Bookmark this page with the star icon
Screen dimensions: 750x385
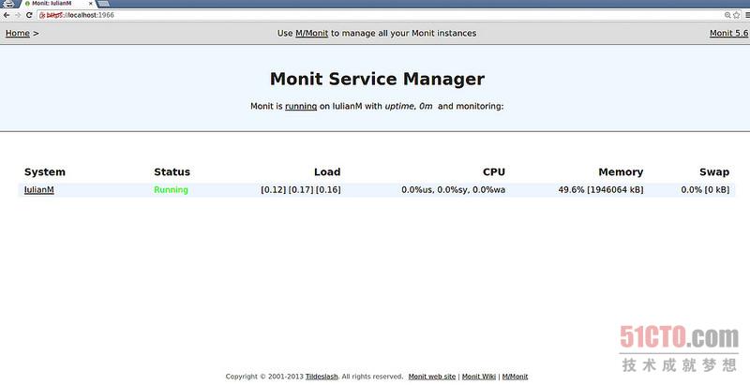coord(736,15)
